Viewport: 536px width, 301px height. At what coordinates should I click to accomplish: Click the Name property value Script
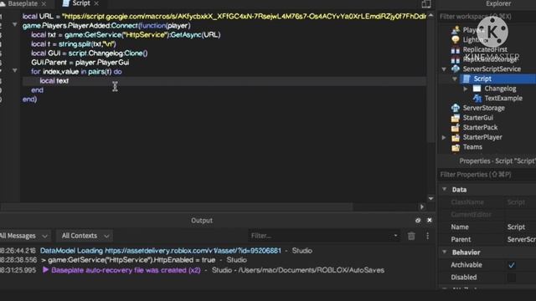(516, 227)
